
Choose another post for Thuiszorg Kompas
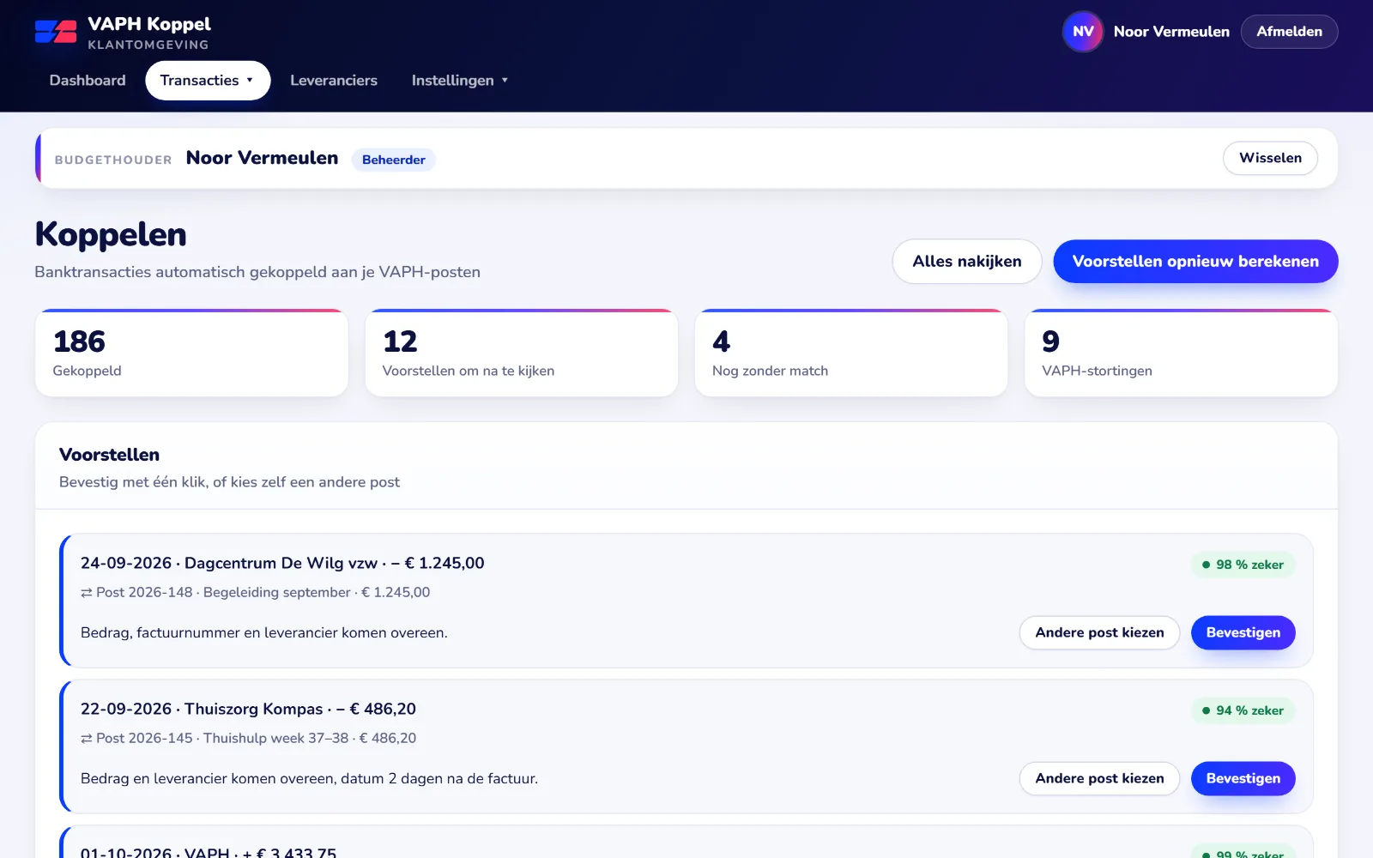point(1099,778)
